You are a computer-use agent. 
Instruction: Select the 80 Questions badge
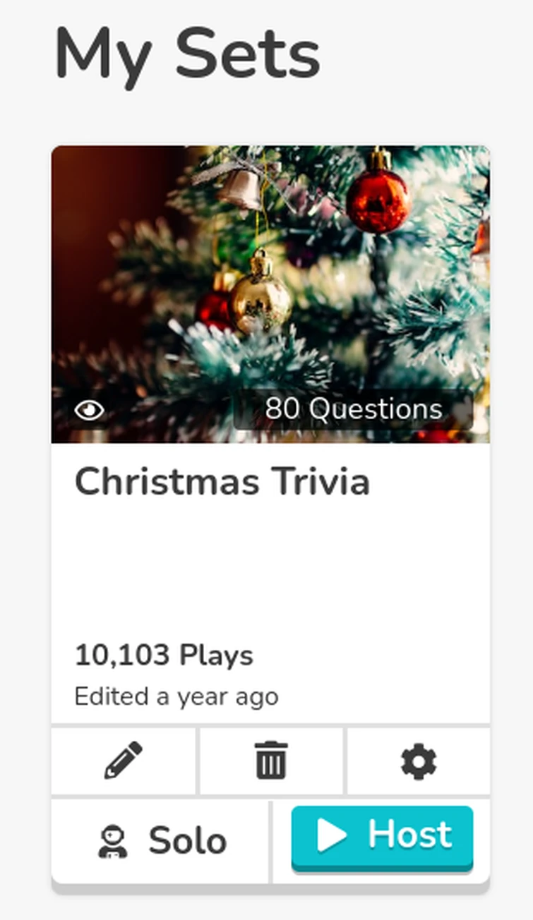(353, 409)
